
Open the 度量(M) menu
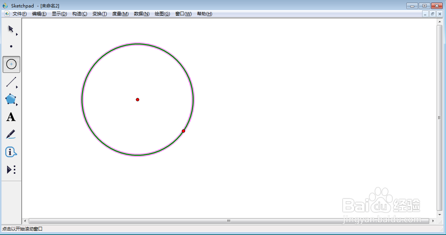click(120, 14)
